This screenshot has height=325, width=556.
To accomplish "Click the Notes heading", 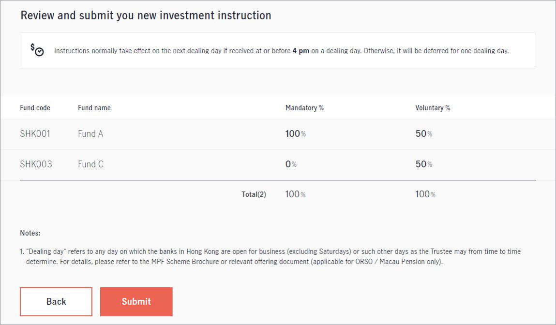I will pyautogui.click(x=30, y=233).
